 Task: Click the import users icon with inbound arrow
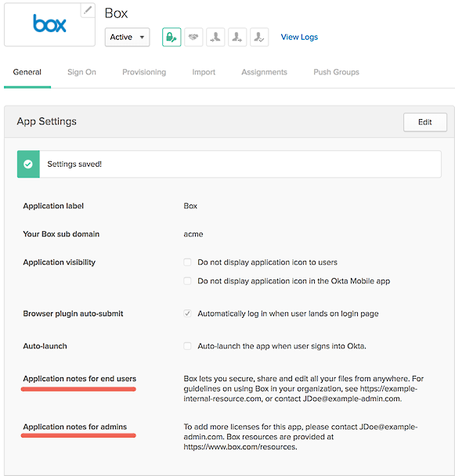(215, 37)
